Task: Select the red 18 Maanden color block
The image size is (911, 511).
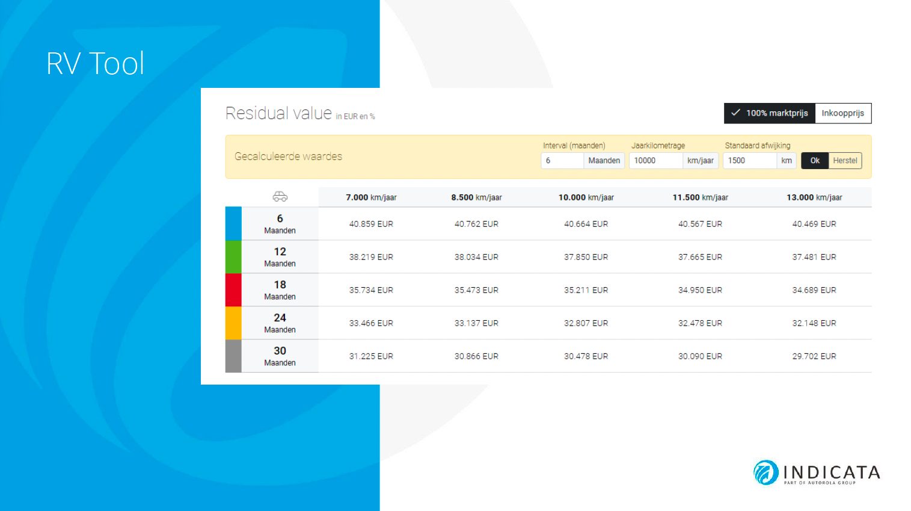Action: point(233,290)
